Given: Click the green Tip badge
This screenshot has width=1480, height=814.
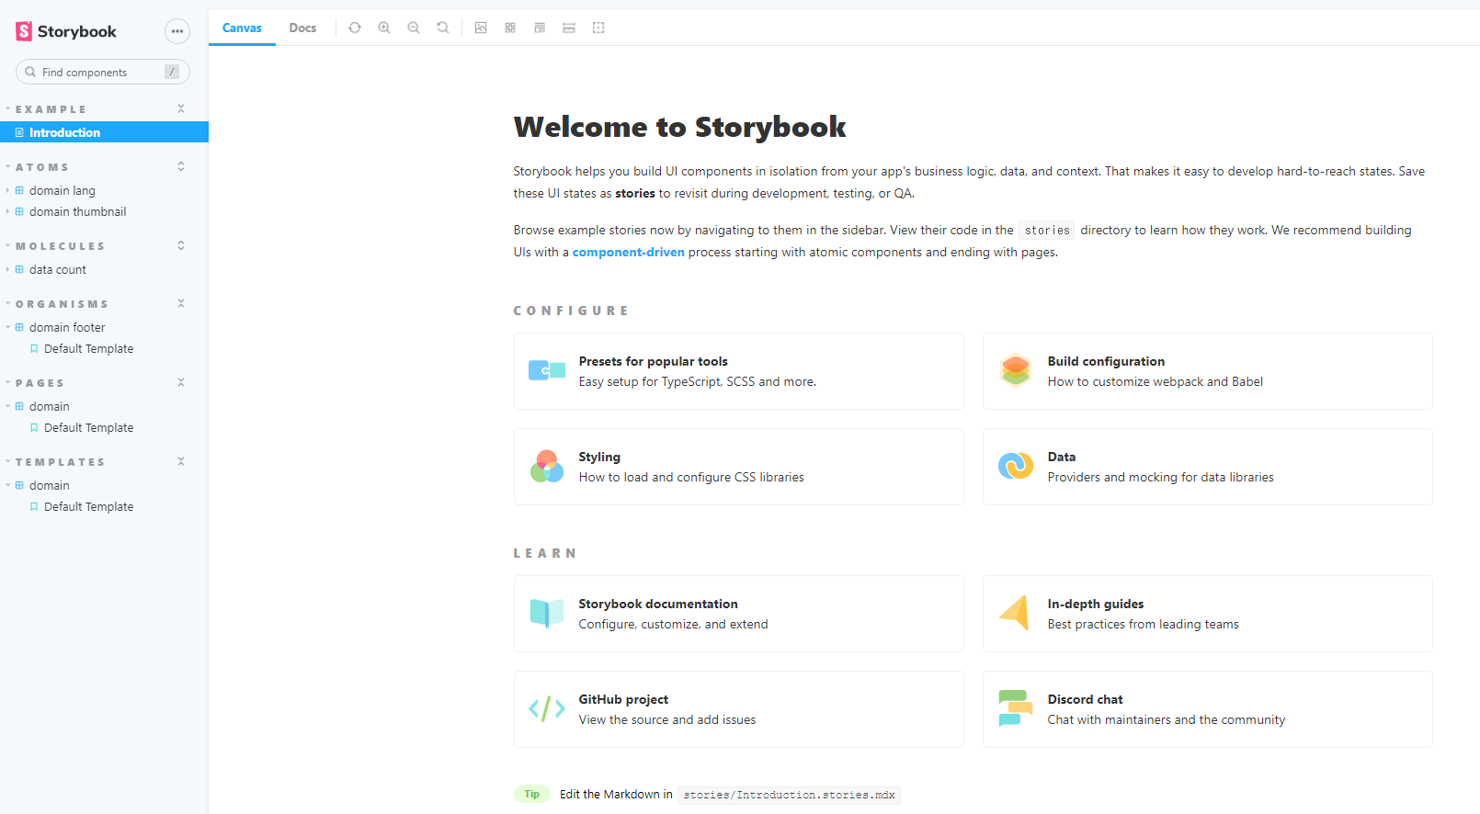Looking at the screenshot, I should [x=532, y=794].
